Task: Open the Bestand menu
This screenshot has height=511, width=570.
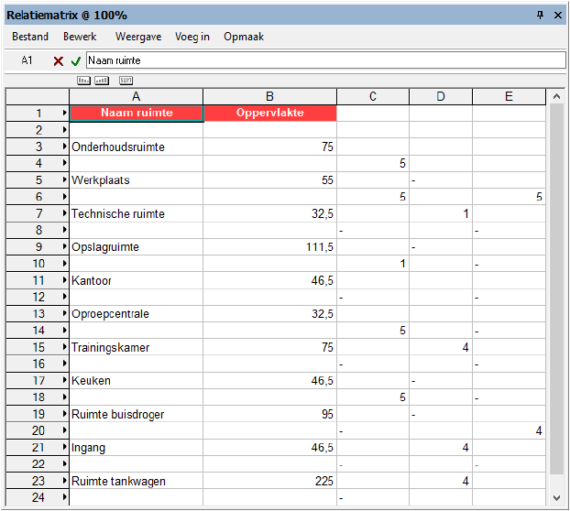Action: pyautogui.click(x=30, y=37)
